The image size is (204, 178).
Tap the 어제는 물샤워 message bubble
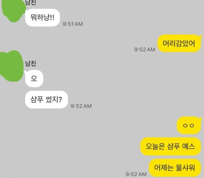(175, 168)
